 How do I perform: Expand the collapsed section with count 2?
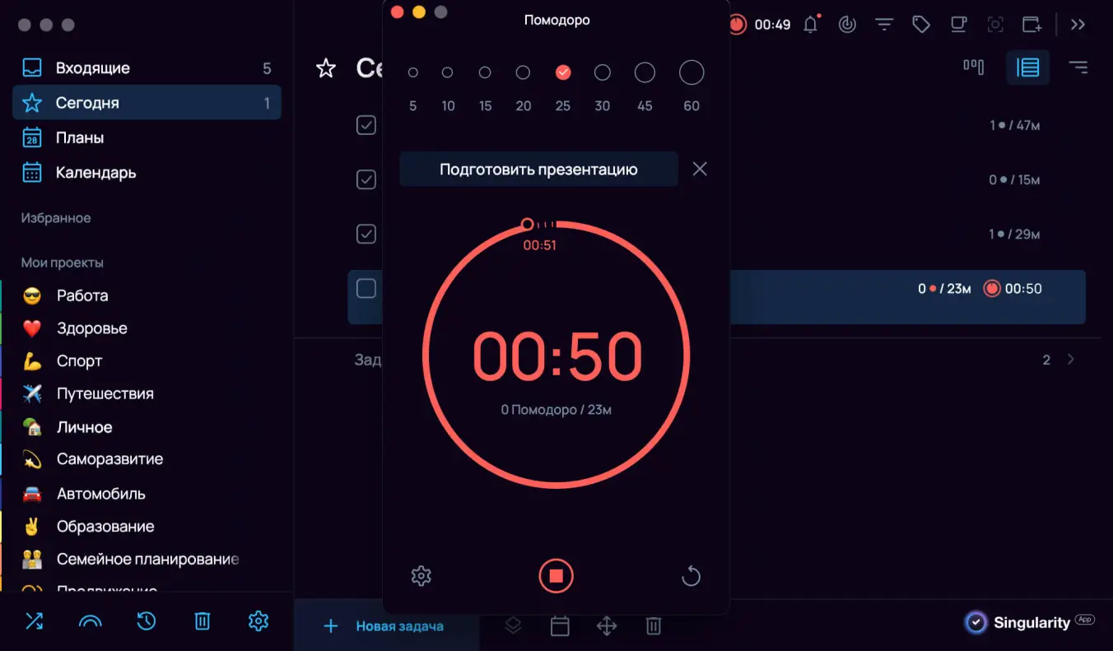(1070, 360)
